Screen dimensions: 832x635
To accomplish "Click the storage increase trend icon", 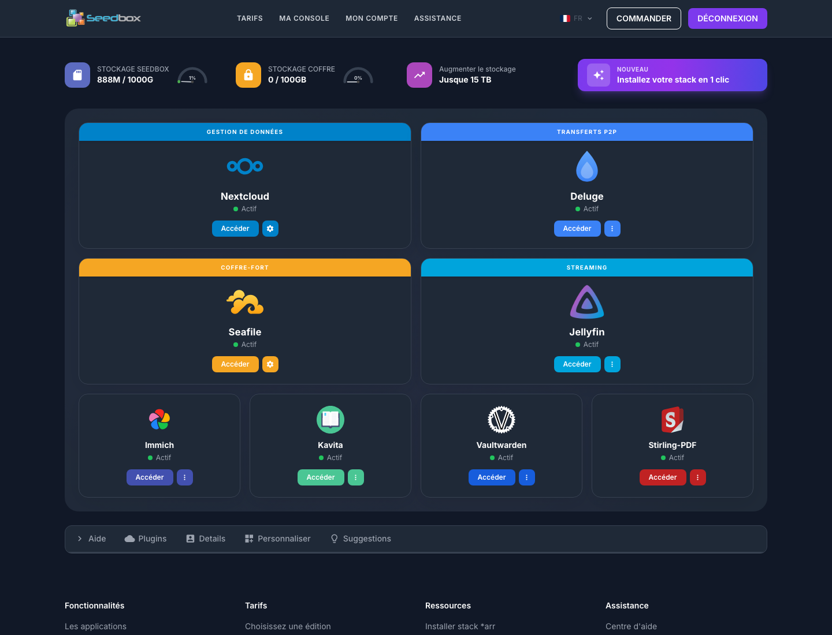I will coord(419,75).
